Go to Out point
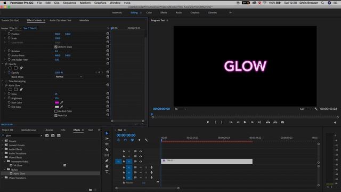Viewport: 341px width, 192px height. 259,122
